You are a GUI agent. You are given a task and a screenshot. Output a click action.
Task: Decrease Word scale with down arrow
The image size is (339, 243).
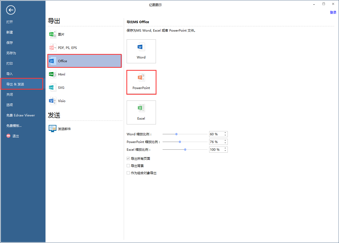[225, 136]
